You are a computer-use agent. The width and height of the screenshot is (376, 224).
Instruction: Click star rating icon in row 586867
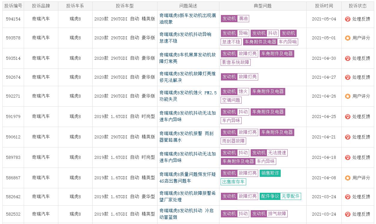(348, 178)
